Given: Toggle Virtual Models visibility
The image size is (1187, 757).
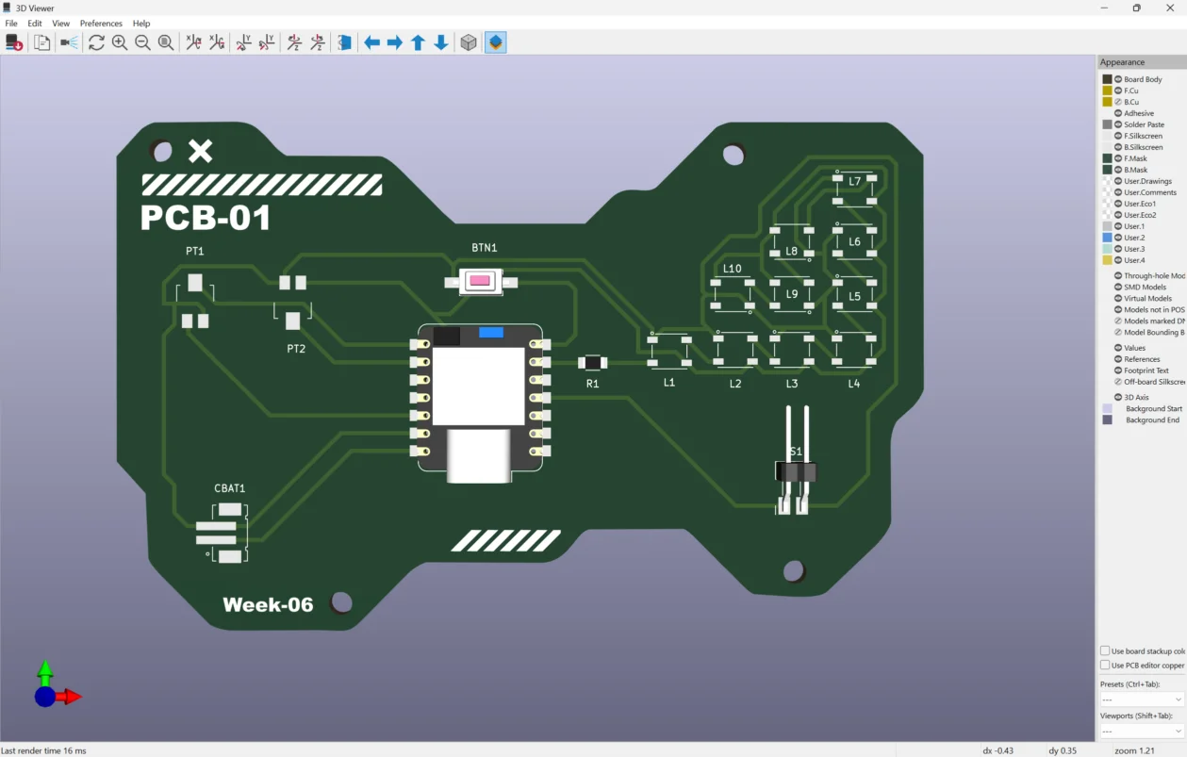Looking at the screenshot, I should [1118, 299].
